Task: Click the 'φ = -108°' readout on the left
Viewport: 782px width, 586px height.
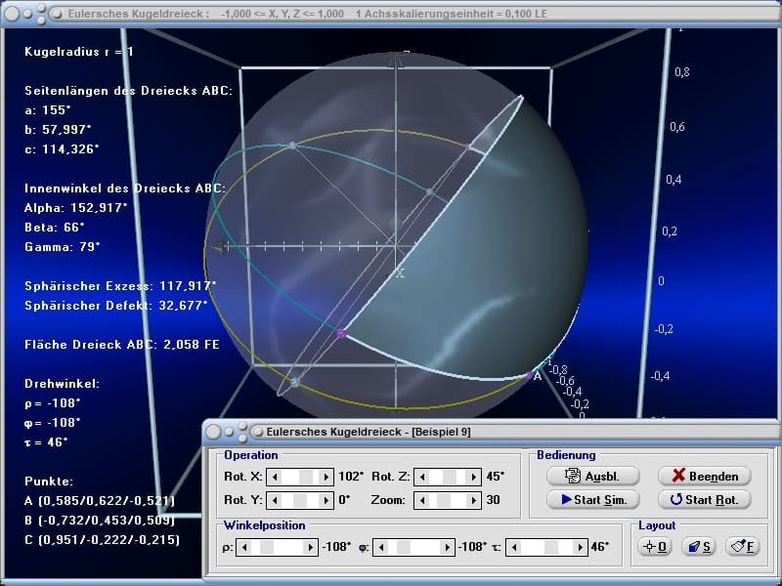Action: coord(53,423)
